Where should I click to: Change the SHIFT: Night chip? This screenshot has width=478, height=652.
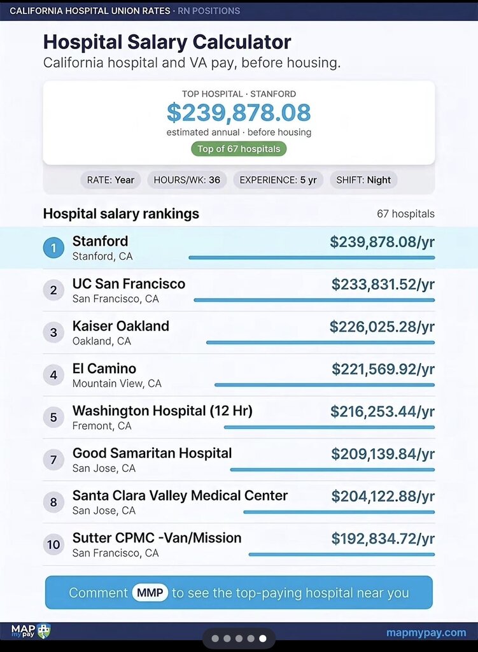coord(363,180)
